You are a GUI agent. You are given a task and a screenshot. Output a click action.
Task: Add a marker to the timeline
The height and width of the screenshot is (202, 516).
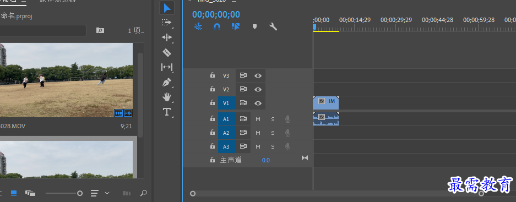pos(254,26)
